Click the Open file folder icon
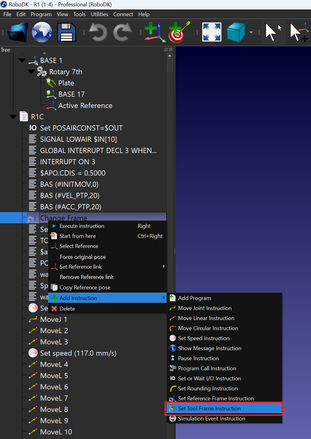Viewport: 311px width, 439px height. [17, 32]
